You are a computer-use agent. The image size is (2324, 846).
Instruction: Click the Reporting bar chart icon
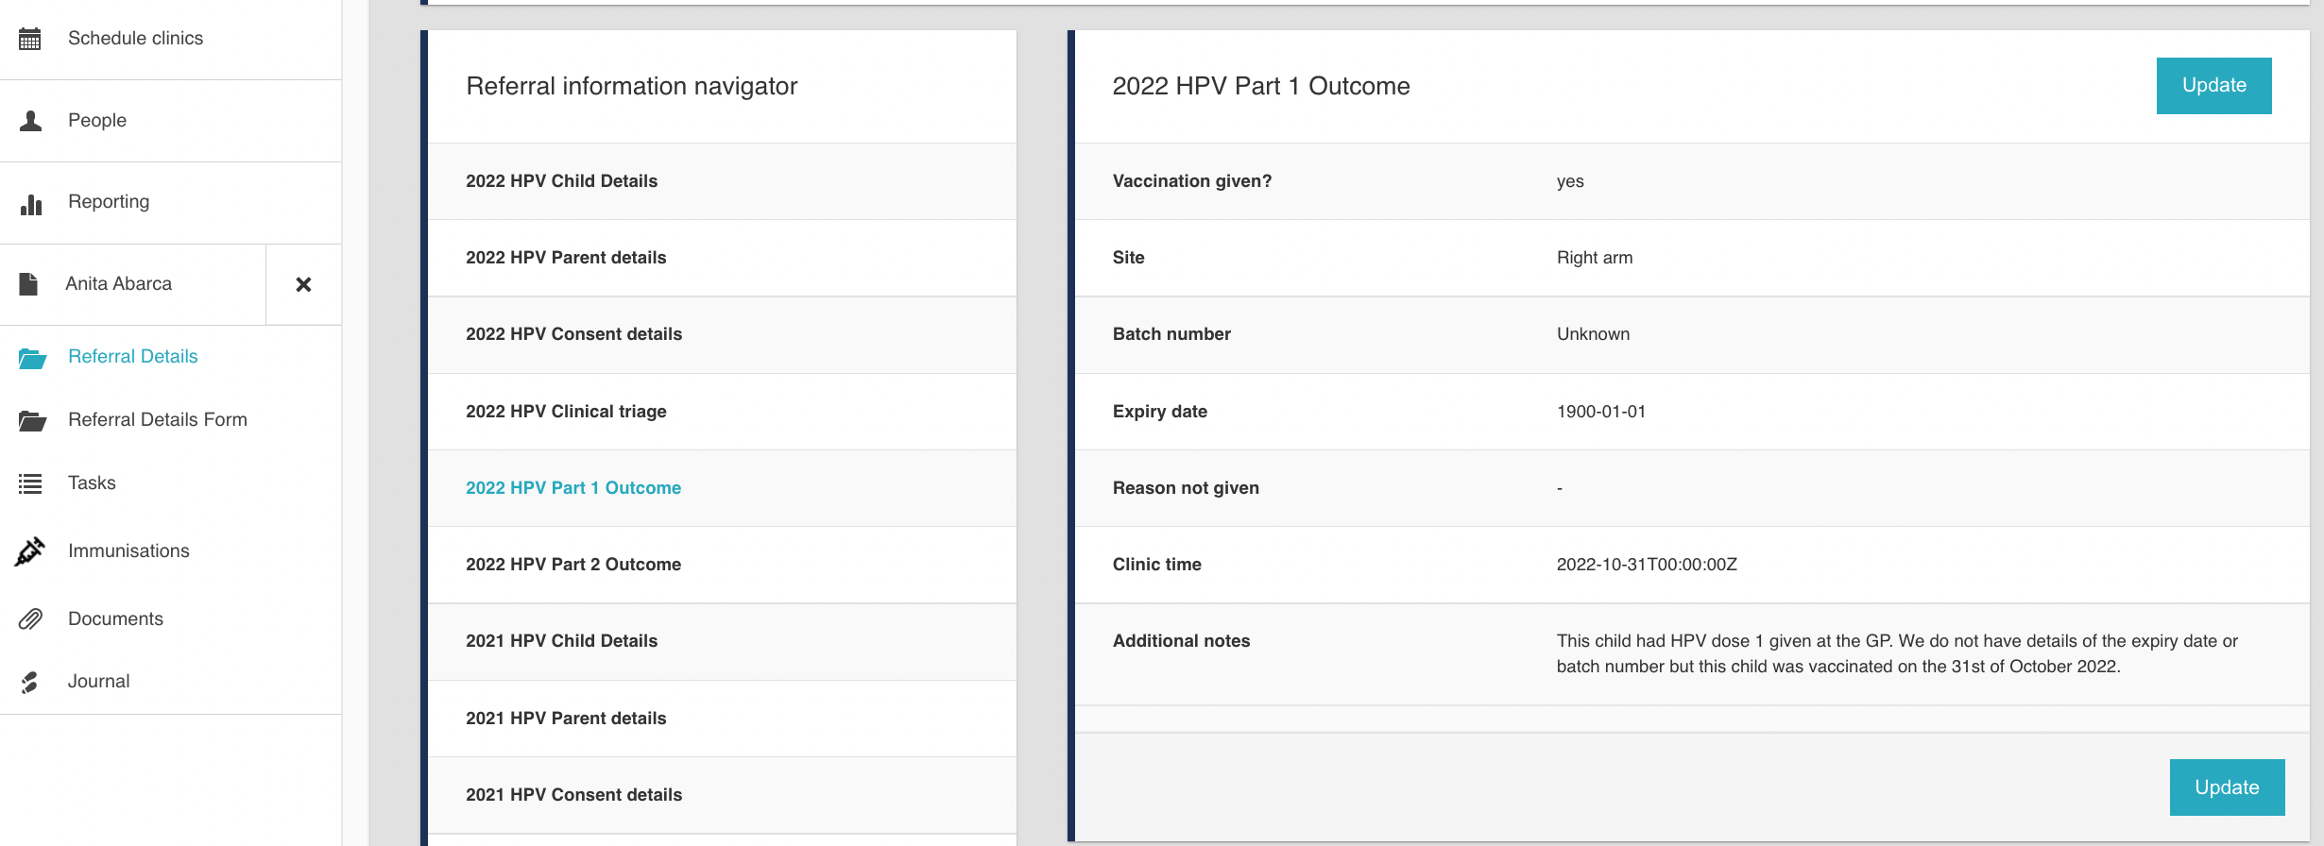(x=31, y=204)
